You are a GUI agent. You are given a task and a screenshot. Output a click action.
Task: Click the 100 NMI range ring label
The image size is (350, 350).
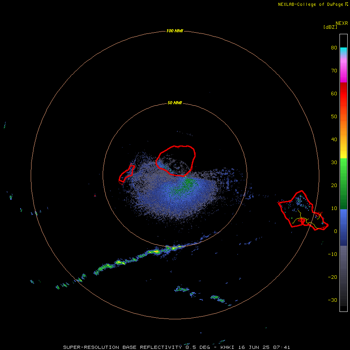(175, 31)
